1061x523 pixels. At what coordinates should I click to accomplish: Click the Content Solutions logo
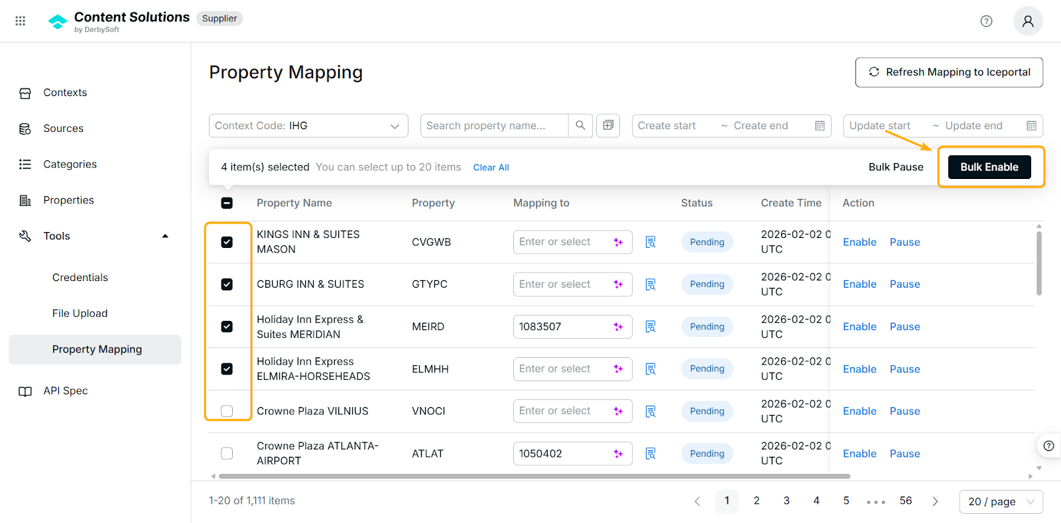(58, 22)
